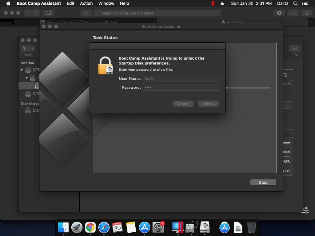Go forward in Safari toolbar

pyautogui.click(x=36, y=13)
